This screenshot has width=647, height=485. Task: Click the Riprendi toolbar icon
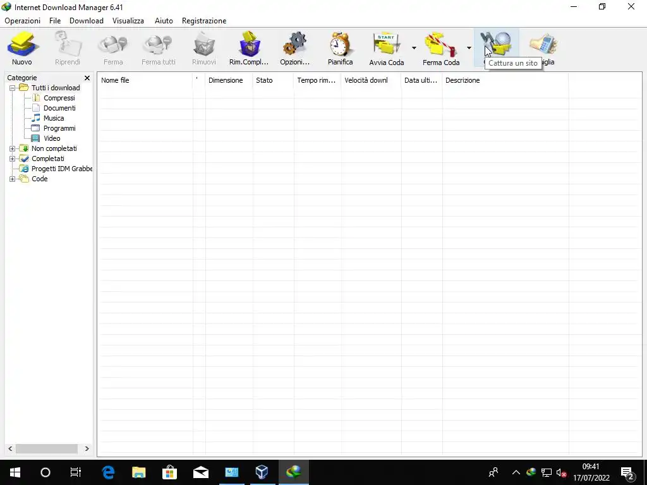click(68, 44)
